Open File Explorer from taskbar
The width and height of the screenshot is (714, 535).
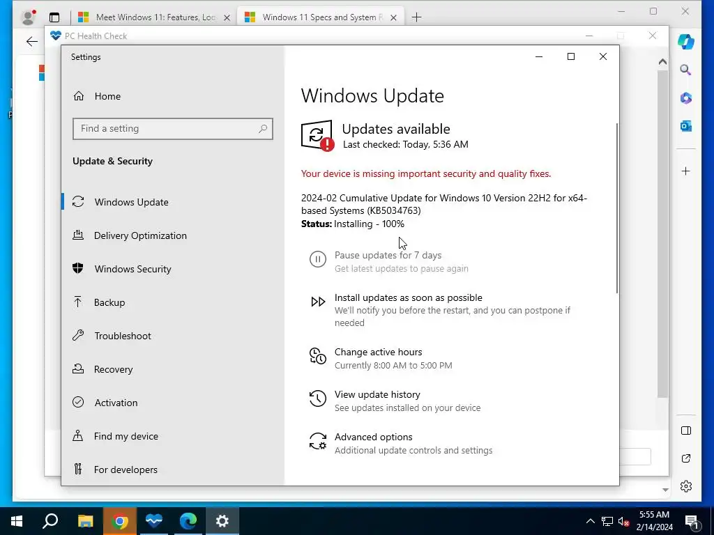tap(85, 521)
